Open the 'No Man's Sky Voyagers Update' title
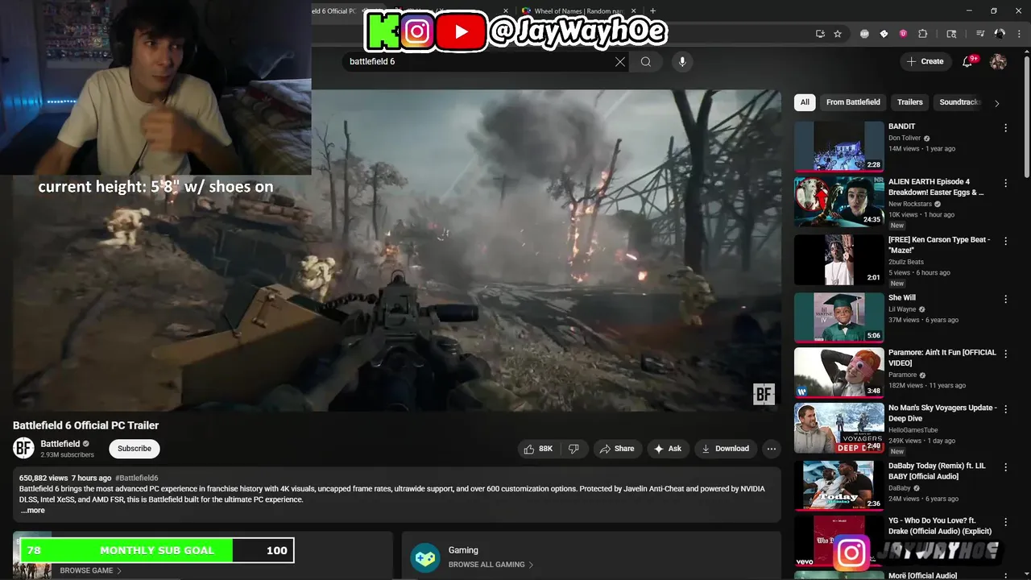1031x580 pixels. (942, 413)
